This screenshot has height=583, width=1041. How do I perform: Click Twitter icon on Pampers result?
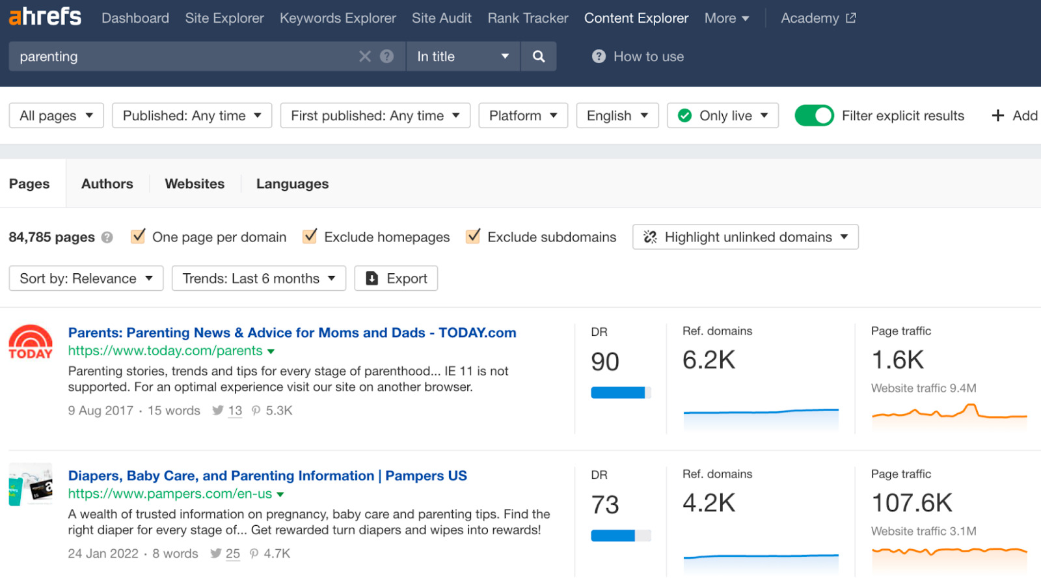click(216, 554)
